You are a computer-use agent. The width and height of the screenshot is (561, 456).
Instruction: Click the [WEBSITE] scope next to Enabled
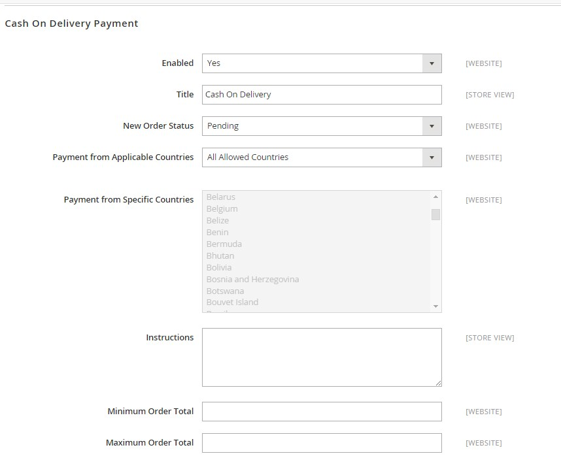pos(484,63)
